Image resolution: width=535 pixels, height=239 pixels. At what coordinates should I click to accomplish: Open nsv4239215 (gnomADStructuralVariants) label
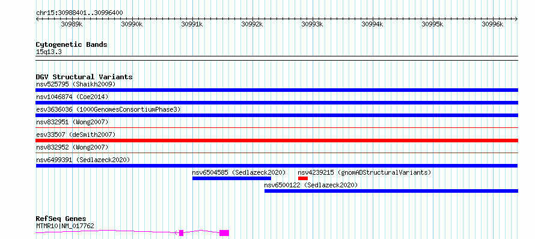point(364,172)
